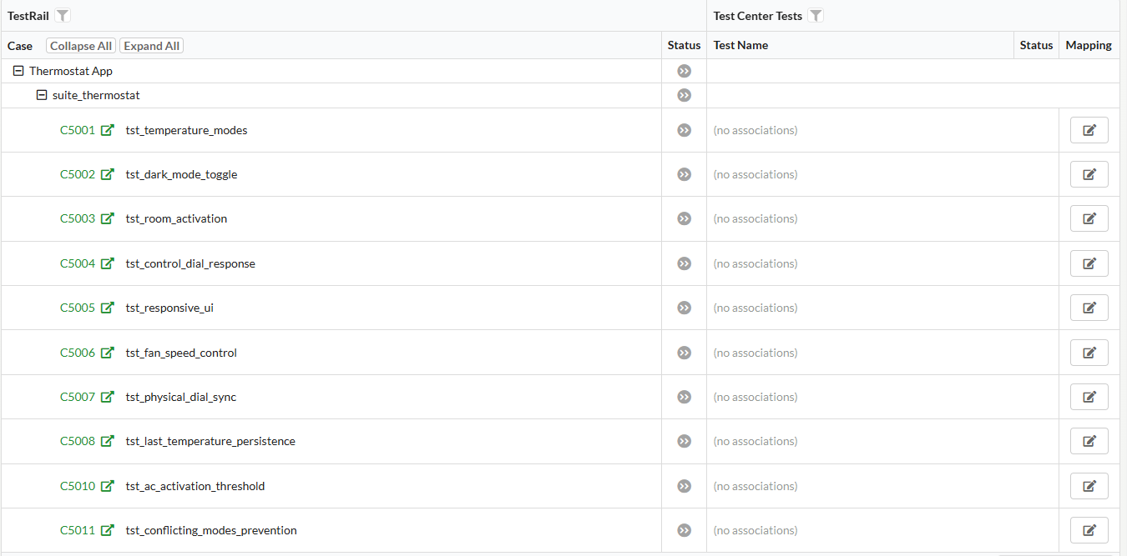Image resolution: width=1127 pixels, height=556 pixels.
Task: Open case link C5007
Action: point(78,397)
